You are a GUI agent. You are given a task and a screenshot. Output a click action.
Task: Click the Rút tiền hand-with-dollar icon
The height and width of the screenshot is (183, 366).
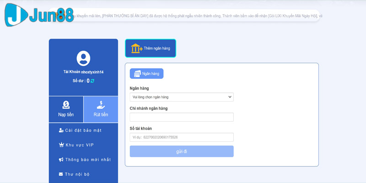[x=101, y=105]
